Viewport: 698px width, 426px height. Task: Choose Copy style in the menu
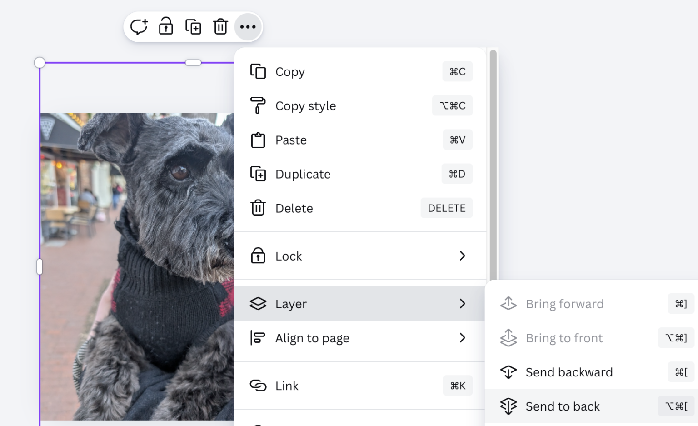pyautogui.click(x=305, y=106)
